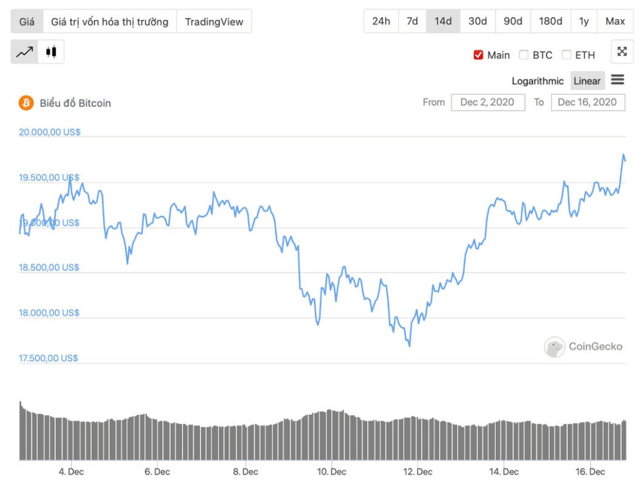Viewport: 641px width, 485px height.
Task: Select the 1y time range
Action: (x=584, y=21)
